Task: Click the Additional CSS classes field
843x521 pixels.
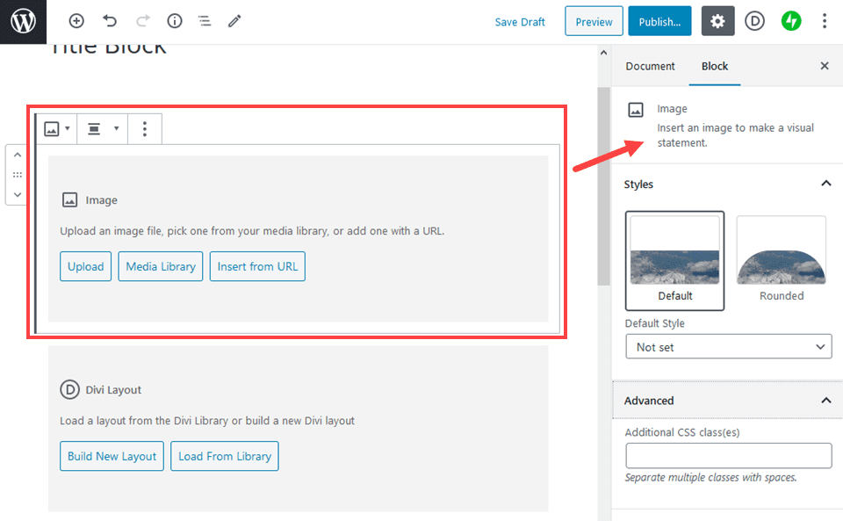Action: click(728, 455)
